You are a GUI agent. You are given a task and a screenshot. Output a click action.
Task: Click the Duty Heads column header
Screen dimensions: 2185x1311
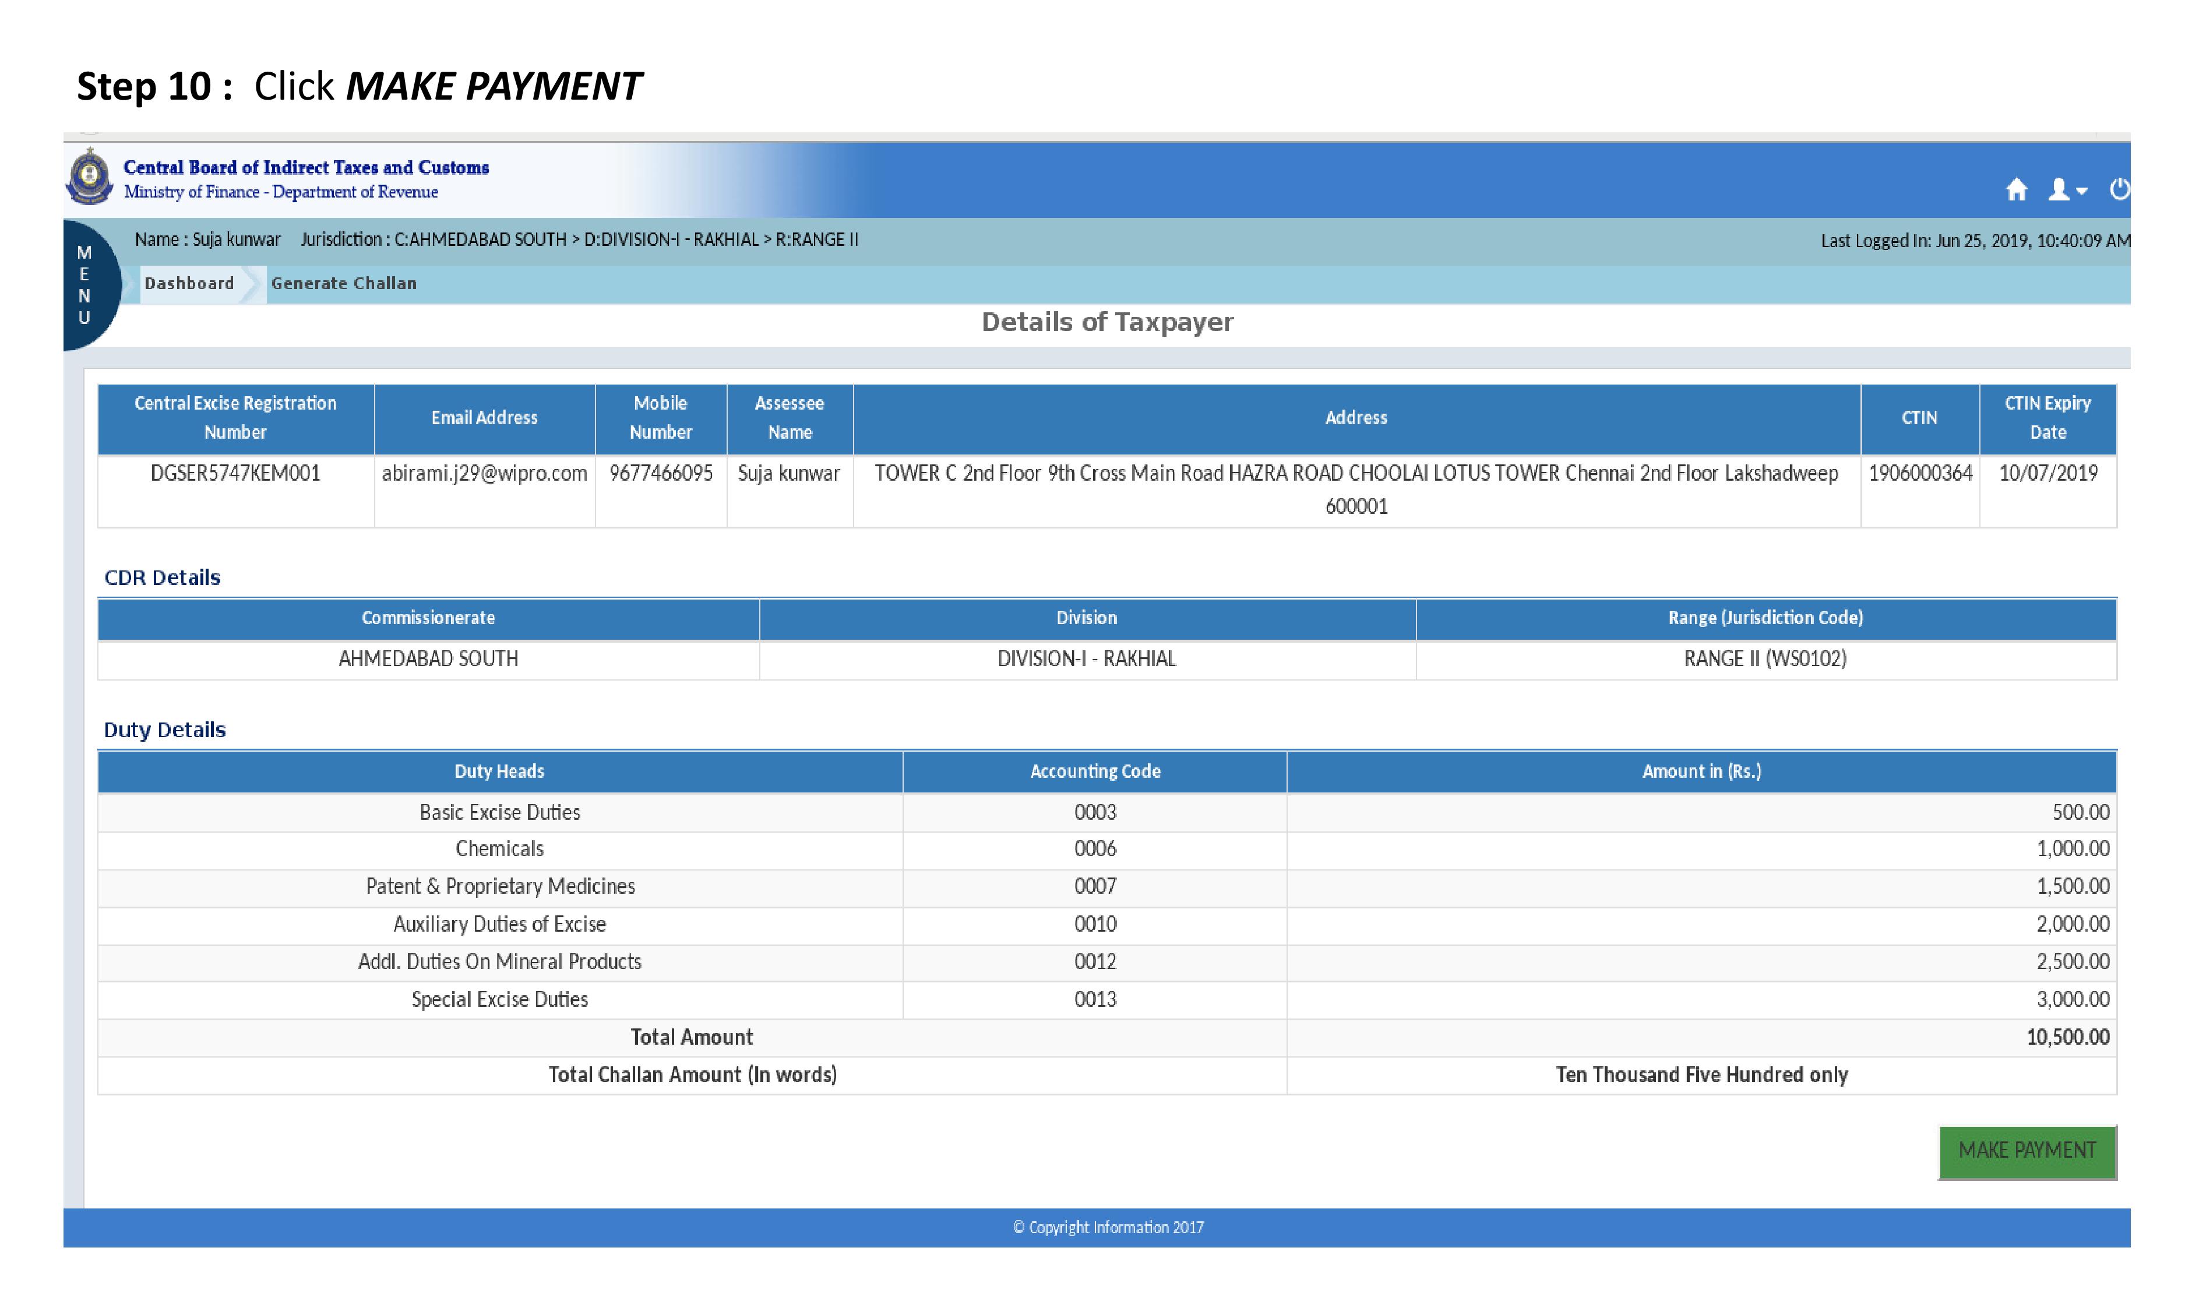pos(500,772)
